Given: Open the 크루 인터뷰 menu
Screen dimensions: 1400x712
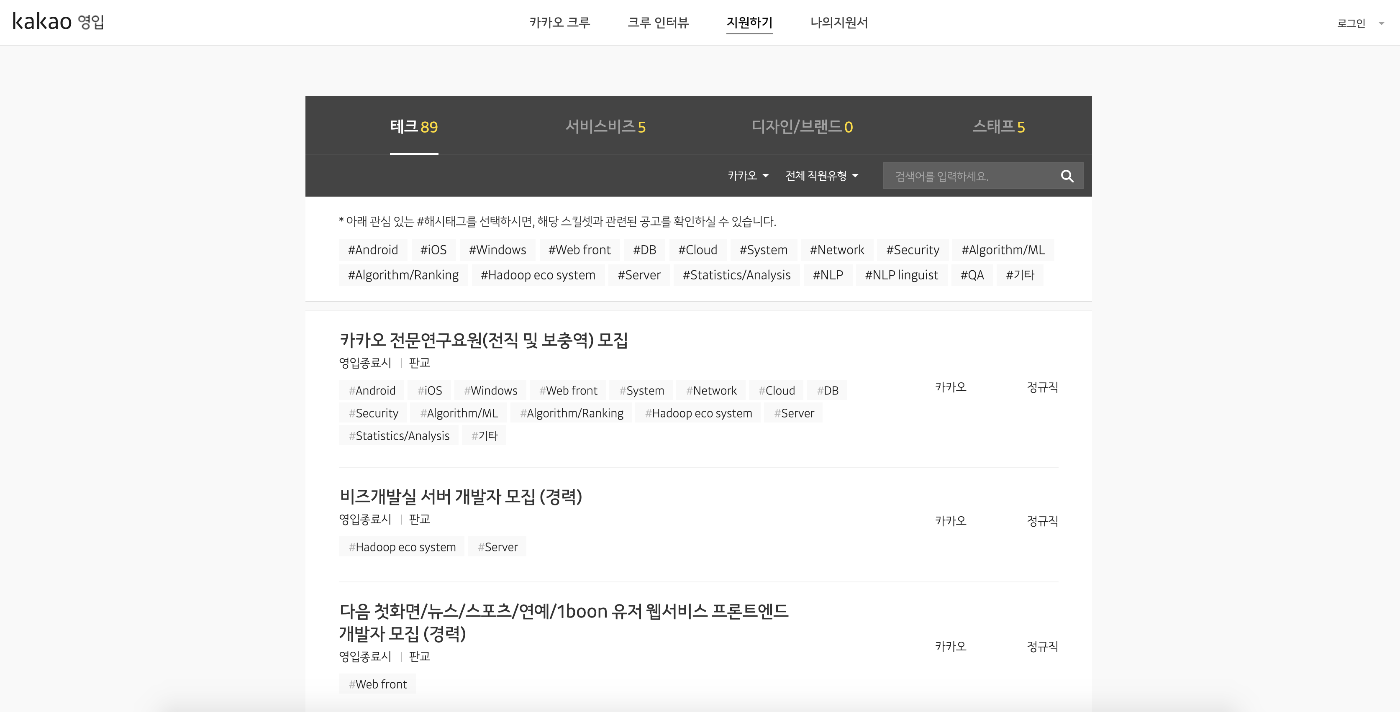Looking at the screenshot, I should click(x=658, y=22).
